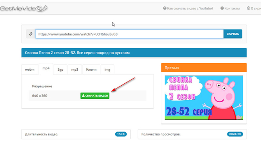Click the info icon before Контакты
This screenshot has height=158, width=261.
222,8
